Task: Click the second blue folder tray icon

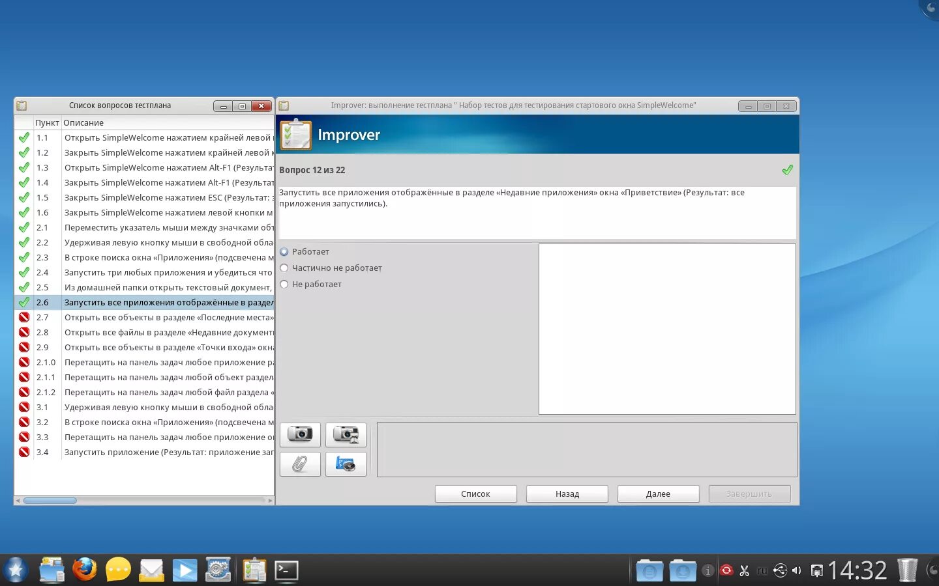Action: pyautogui.click(x=683, y=570)
